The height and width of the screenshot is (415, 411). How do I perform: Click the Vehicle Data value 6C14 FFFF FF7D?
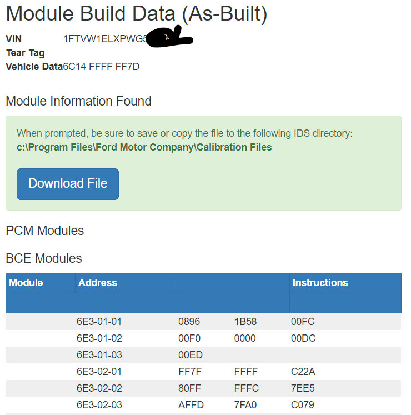point(101,67)
